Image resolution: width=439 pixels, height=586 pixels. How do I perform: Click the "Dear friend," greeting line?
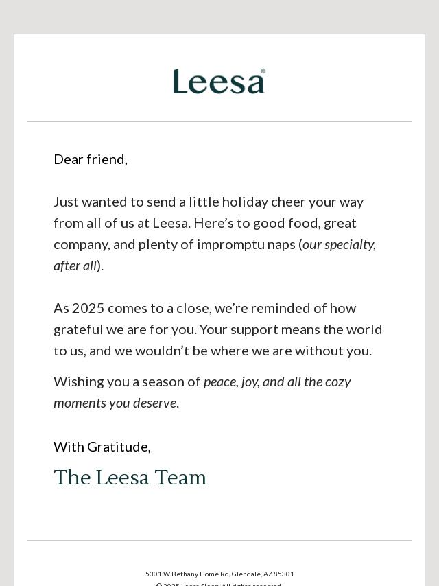click(91, 159)
